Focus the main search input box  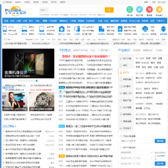[x=77, y=10]
